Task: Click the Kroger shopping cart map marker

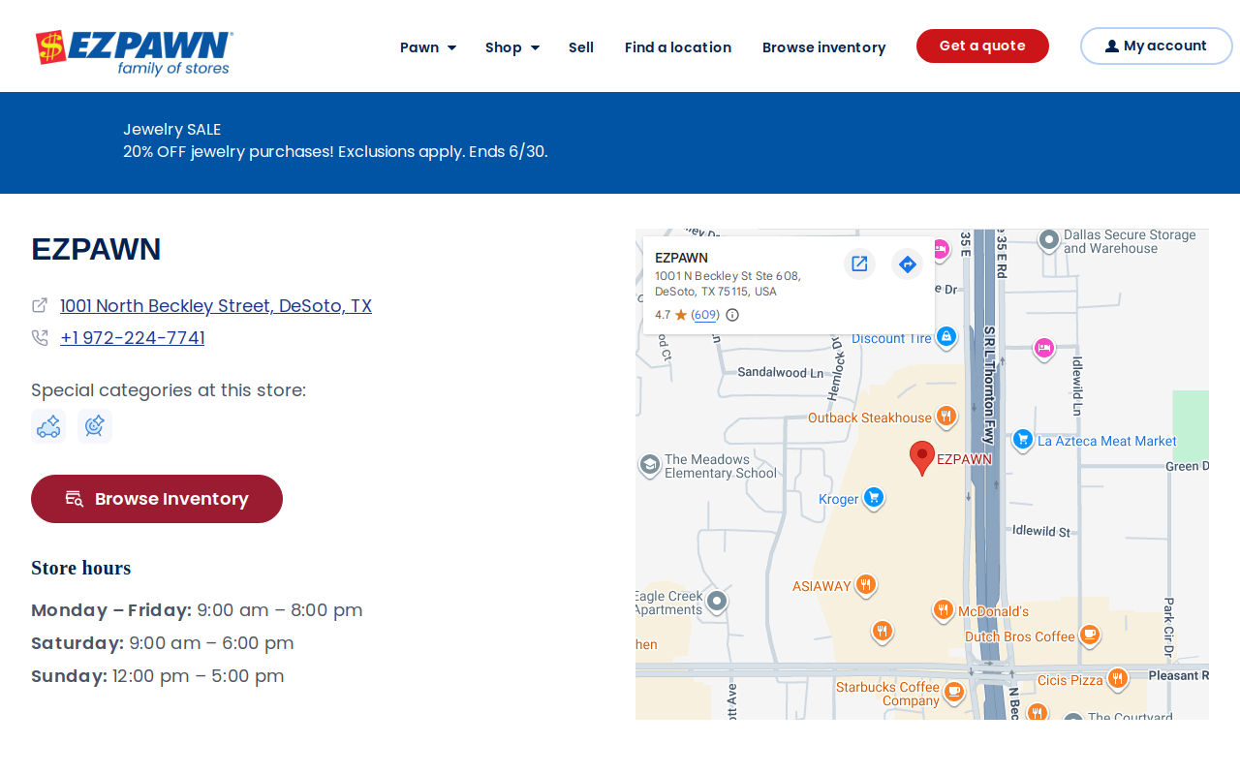Action: 874,498
